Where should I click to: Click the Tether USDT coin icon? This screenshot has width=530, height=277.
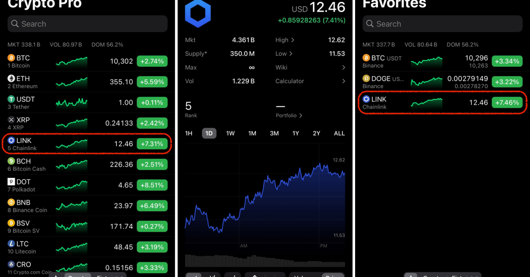click(x=11, y=99)
